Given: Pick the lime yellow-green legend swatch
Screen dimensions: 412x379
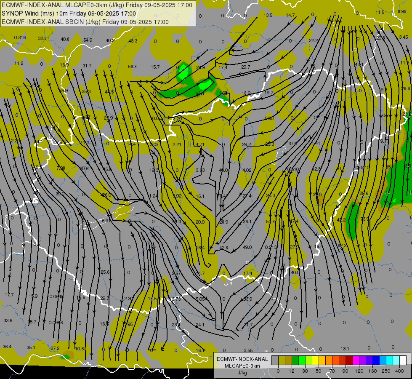Looking at the screenshot, I should click(308, 360).
